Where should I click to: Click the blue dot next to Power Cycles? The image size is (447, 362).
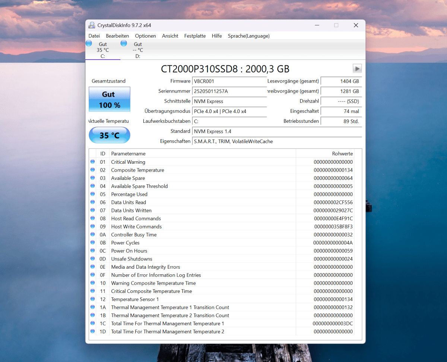coord(93,243)
